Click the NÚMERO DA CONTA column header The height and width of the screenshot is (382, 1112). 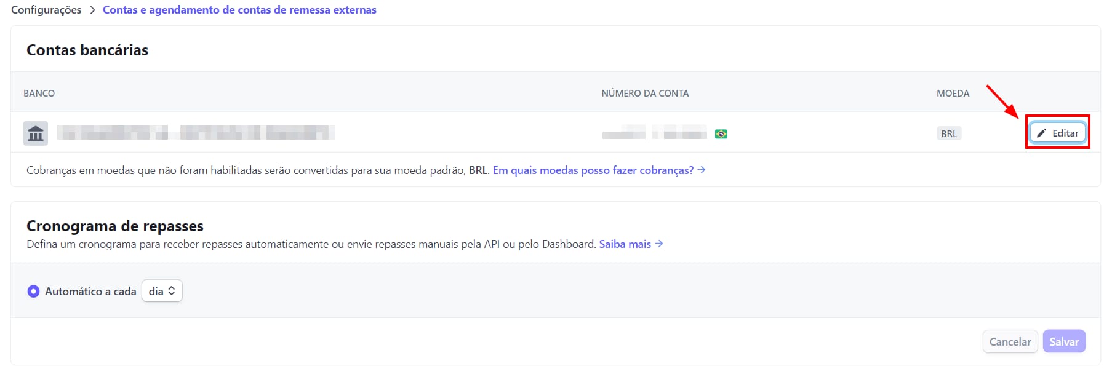pyautogui.click(x=645, y=94)
